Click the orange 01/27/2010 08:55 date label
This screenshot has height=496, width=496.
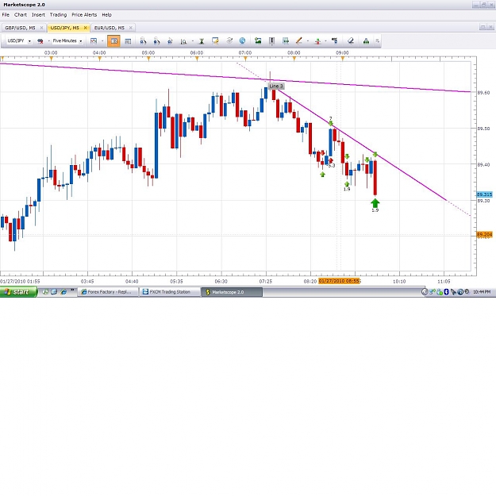(339, 281)
